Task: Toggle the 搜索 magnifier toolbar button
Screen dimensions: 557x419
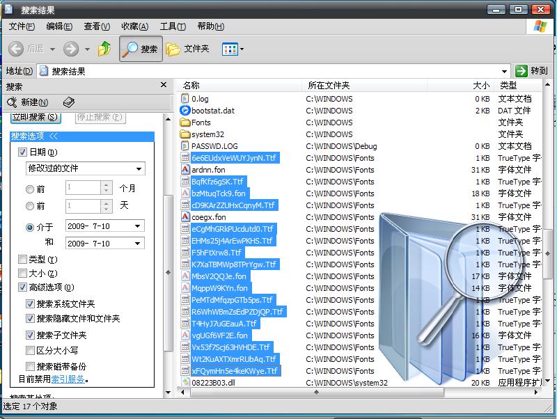Action: [141, 49]
